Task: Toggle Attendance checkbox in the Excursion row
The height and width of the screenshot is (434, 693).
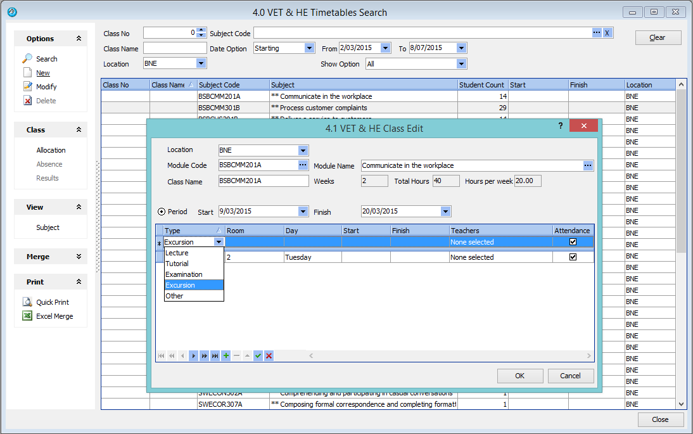Action: (x=573, y=241)
